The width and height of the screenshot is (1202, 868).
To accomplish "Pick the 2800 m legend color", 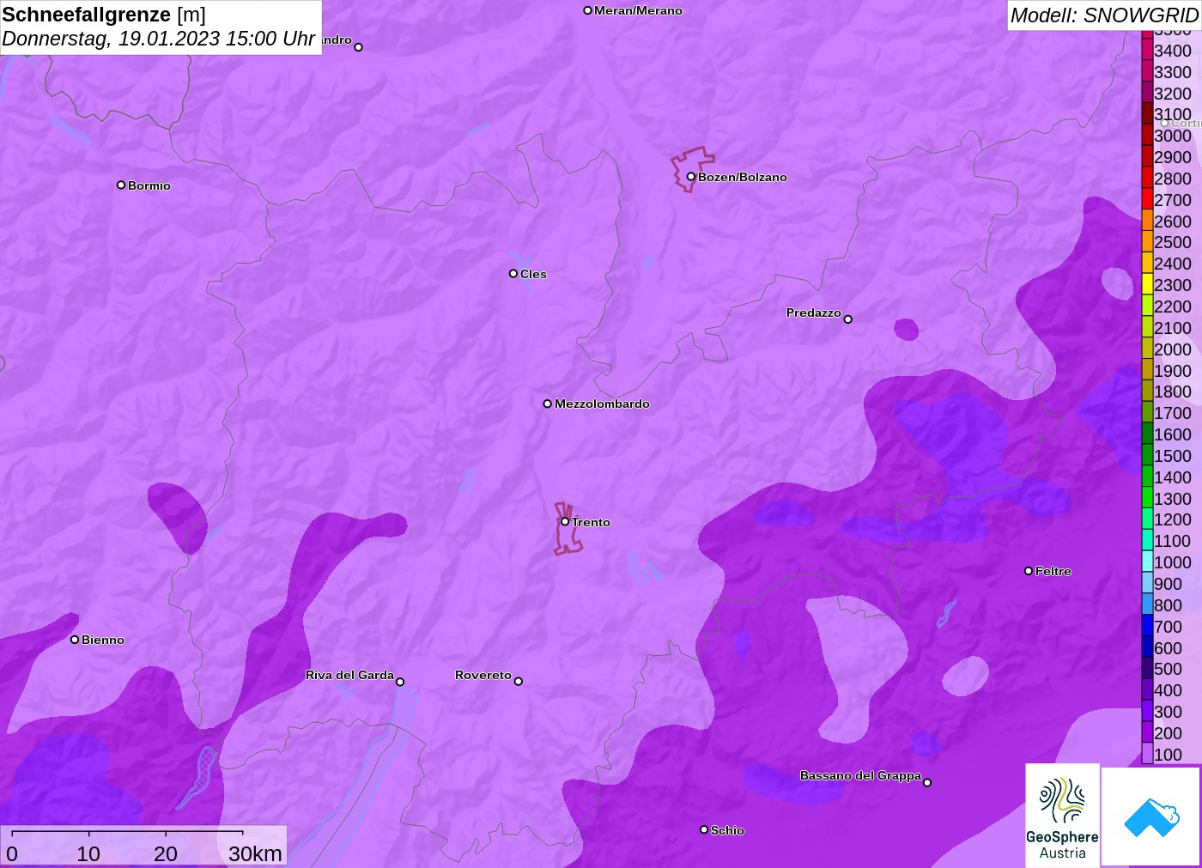I will click(1147, 179).
